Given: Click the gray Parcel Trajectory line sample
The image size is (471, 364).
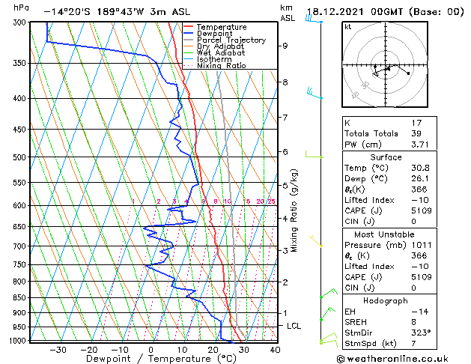Looking at the screenshot, I should tap(189, 40).
